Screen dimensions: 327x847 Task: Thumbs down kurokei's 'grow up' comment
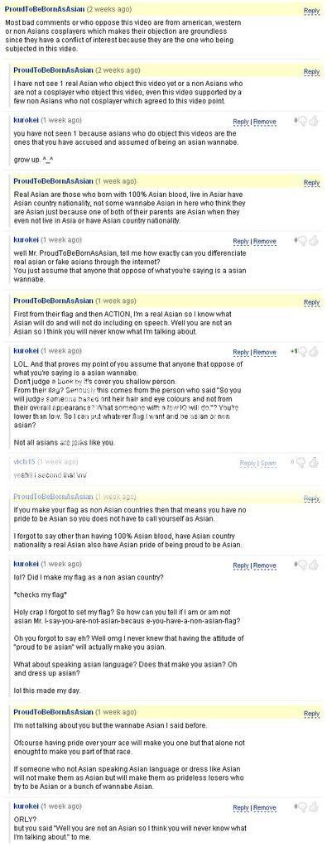(303, 122)
